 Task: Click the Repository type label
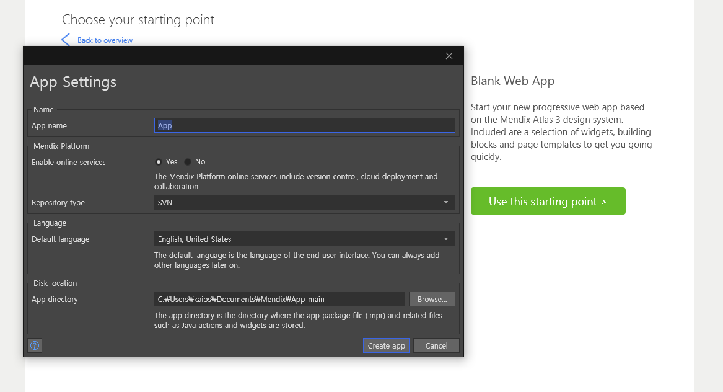tap(58, 203)
